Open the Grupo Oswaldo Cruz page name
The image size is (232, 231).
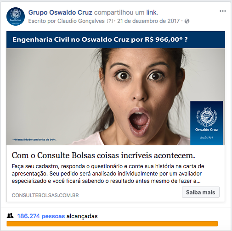[60, 12]
